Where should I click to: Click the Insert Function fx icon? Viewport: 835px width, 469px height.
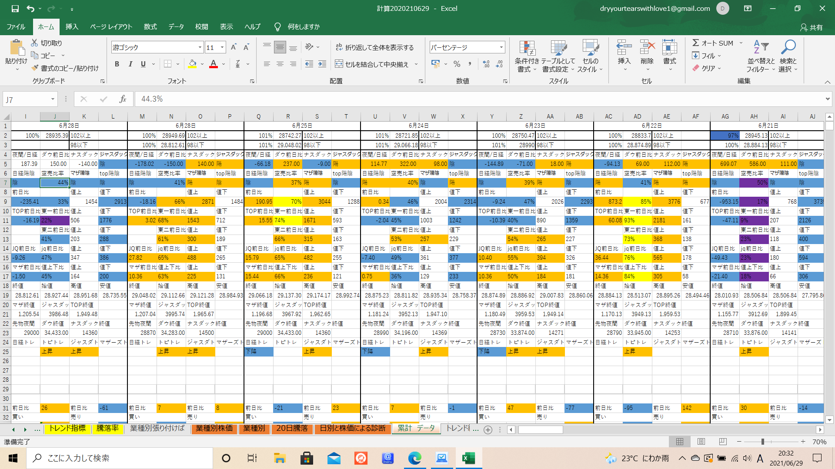123,99
